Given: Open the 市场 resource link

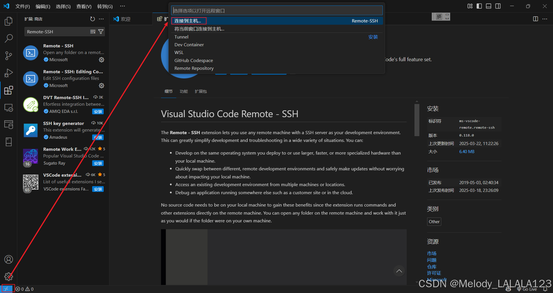Looking at the screenshot, I should coord(432,253).
